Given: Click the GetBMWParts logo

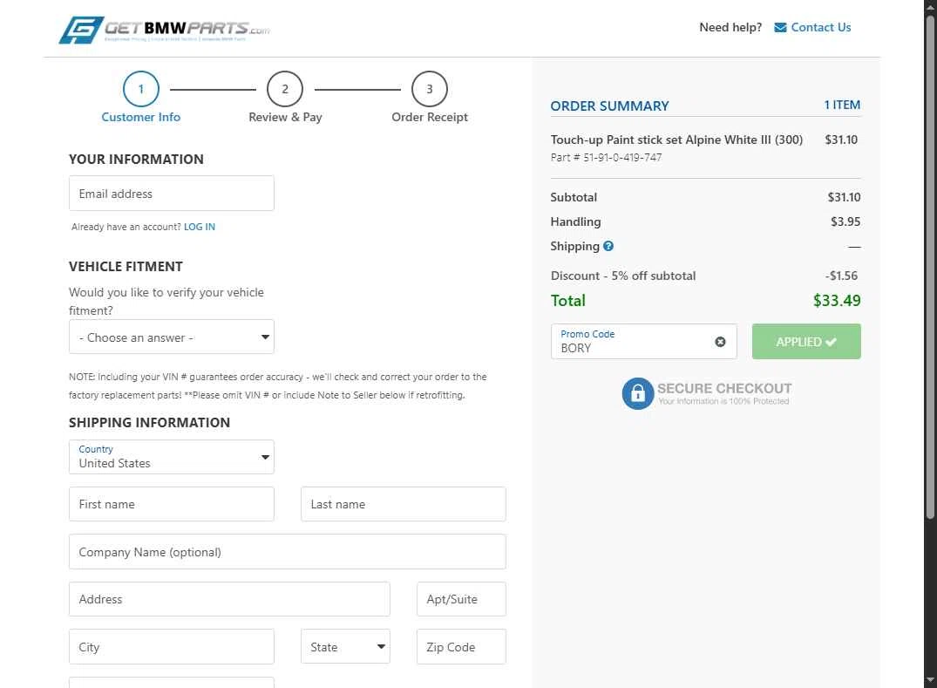Looking at the screenshot, I should coord(165,30).
